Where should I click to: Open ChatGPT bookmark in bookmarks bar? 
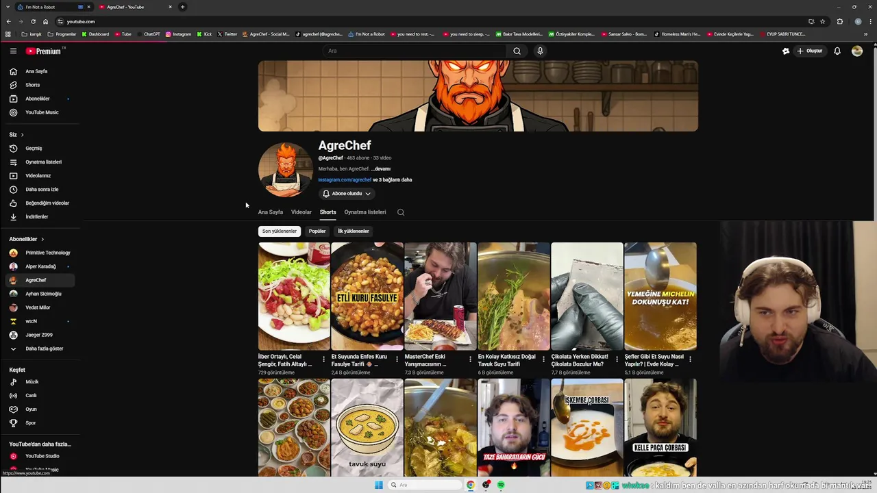coord(149,34)
